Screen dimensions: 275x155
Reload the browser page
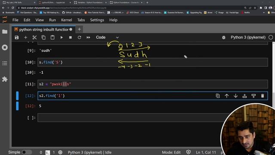tap(13, 8)
